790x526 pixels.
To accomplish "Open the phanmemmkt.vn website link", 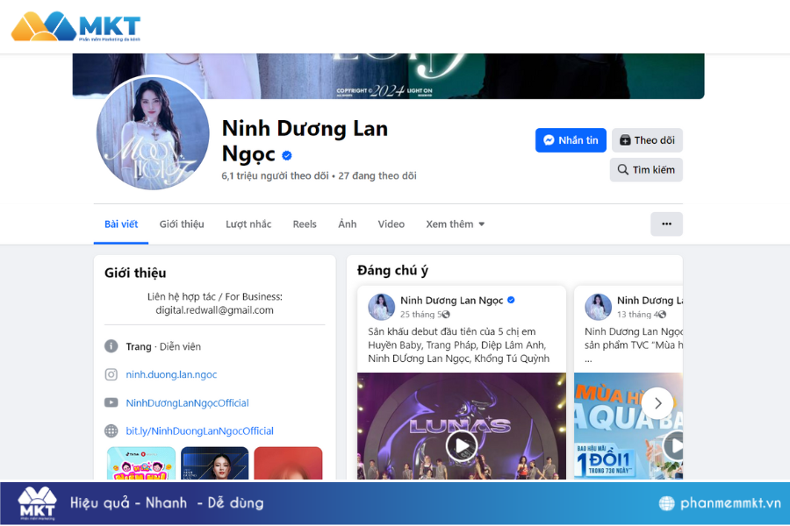I will coord(730,503).
